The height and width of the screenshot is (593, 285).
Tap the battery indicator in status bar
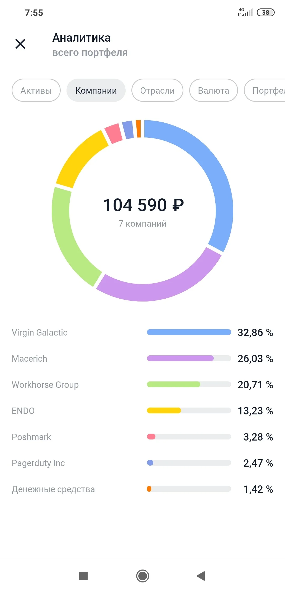pos(266,12)
